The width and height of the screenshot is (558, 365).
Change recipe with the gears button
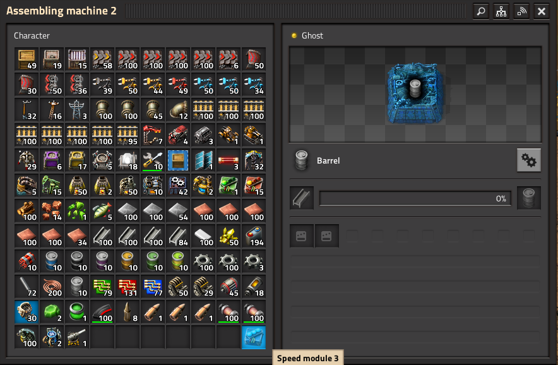529,160
